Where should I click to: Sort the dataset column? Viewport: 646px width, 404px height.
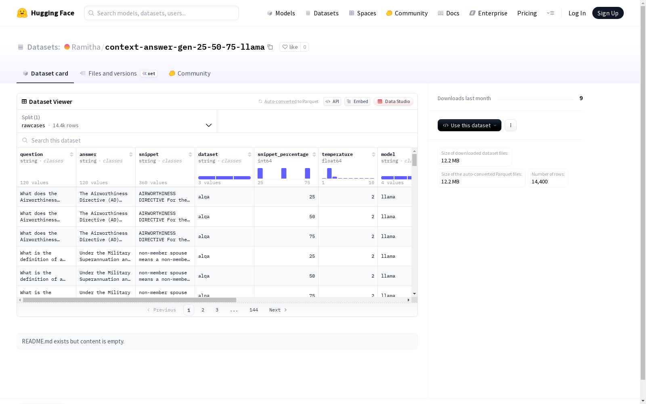[x=250, y=154]
